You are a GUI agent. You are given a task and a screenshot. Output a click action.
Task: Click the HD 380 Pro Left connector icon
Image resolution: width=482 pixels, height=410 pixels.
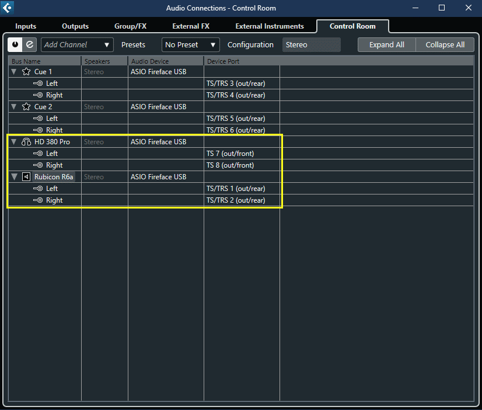38,154
